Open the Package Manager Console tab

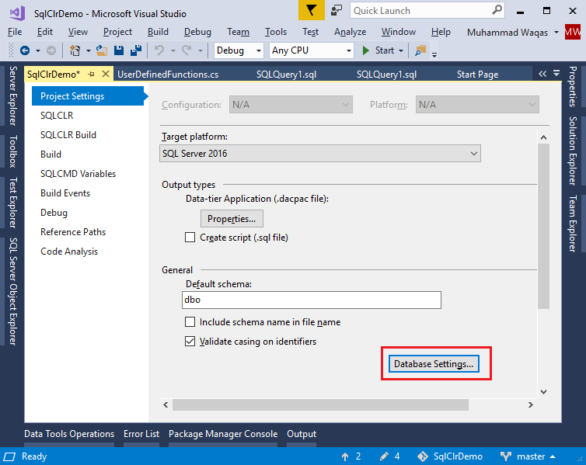pos(223,434)
